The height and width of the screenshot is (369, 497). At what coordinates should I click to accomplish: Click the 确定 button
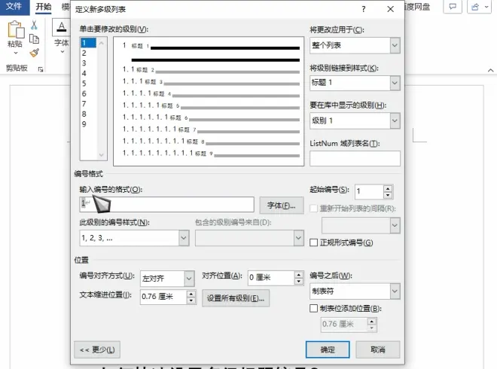(328, 349)
